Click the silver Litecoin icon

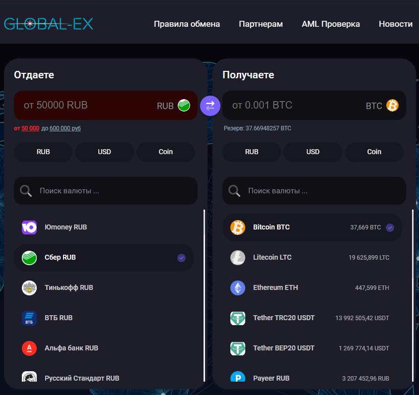[x=238, y=258]
